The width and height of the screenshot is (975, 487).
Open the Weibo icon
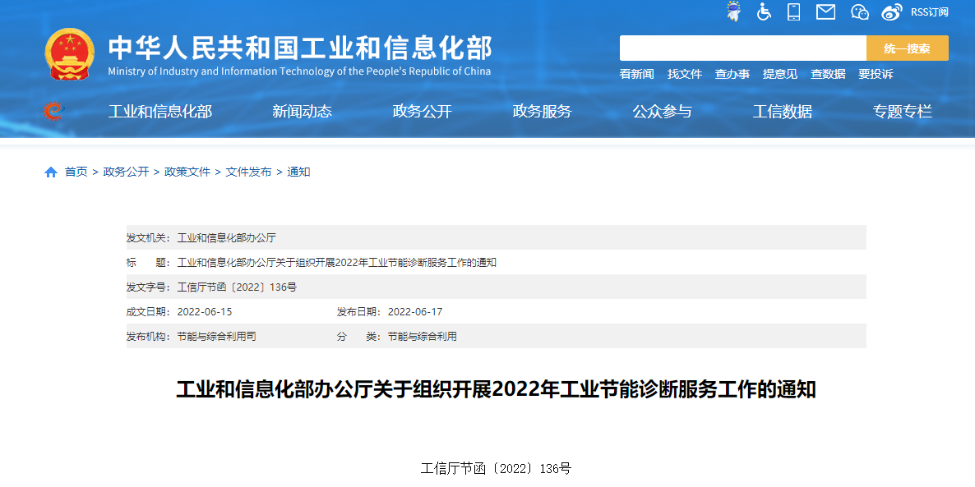[892, 11]
